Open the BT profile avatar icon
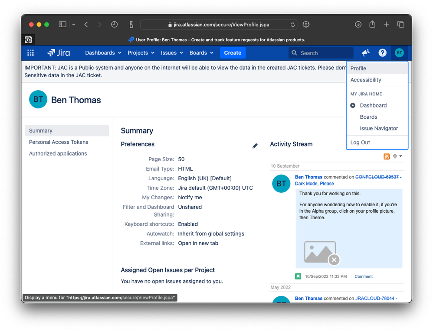This screenshot has height=331, width=433. pyautogui.click(x=399, y=53)
